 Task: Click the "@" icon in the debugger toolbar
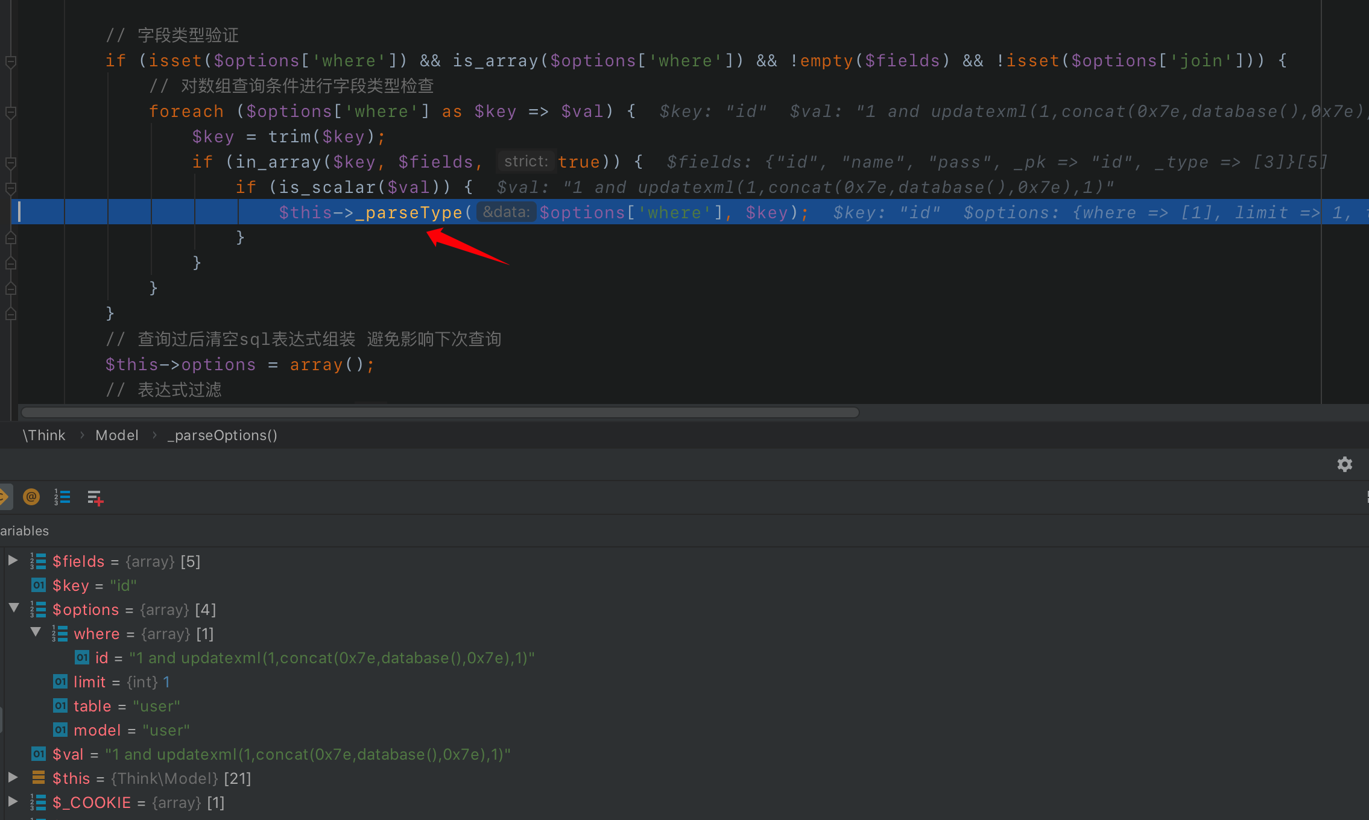31,496
